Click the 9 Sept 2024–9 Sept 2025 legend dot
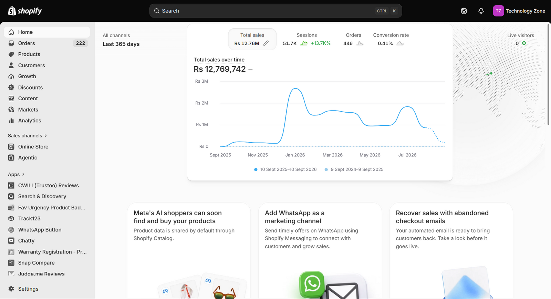551x299 pixels. click(x=326, y=169)
